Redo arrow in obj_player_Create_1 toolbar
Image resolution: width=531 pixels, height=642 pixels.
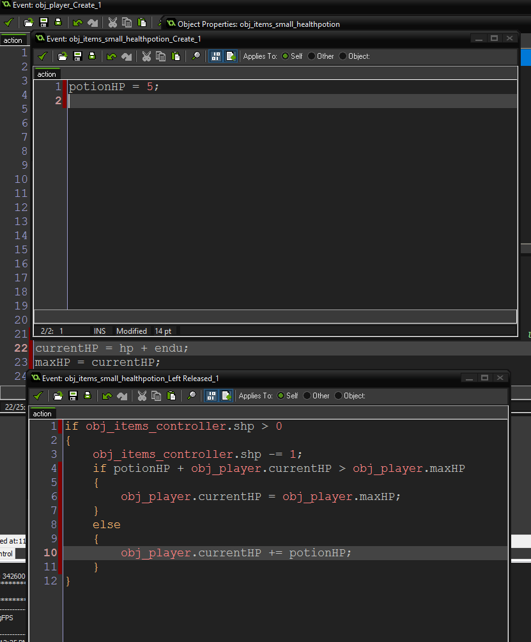(x=93, y=22)
